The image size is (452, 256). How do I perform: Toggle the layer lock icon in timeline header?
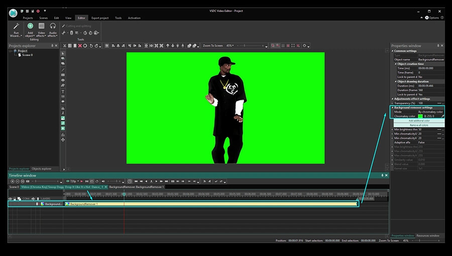click(x=15, y=199)
